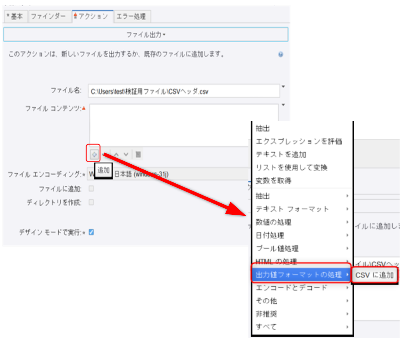Viewport: 410px width, 344px height.
Task: Click the 追加 plus icon below file contents
Action: 95,155
